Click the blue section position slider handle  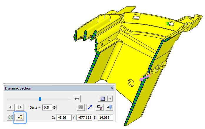(x=40, y=99)
